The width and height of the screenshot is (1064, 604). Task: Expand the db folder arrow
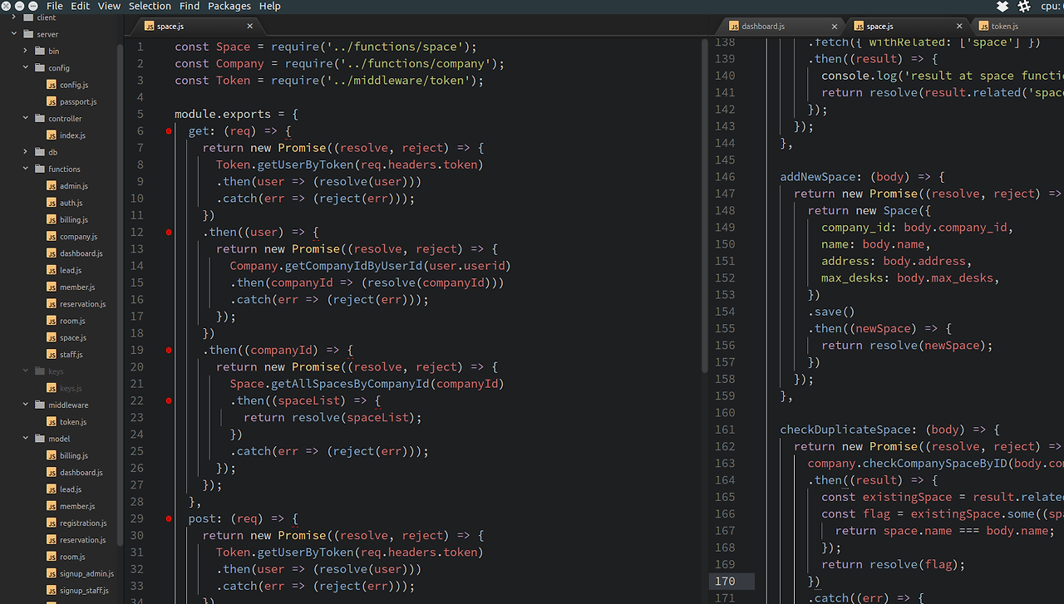(26, 152)
